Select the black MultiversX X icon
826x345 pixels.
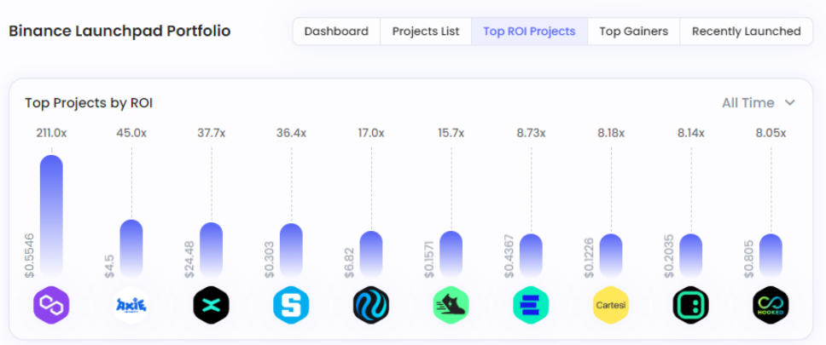click(211, 305)
